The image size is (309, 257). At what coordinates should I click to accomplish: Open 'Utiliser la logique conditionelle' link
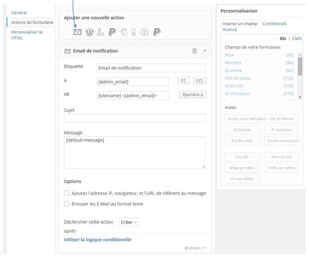[x=98, y=240]
